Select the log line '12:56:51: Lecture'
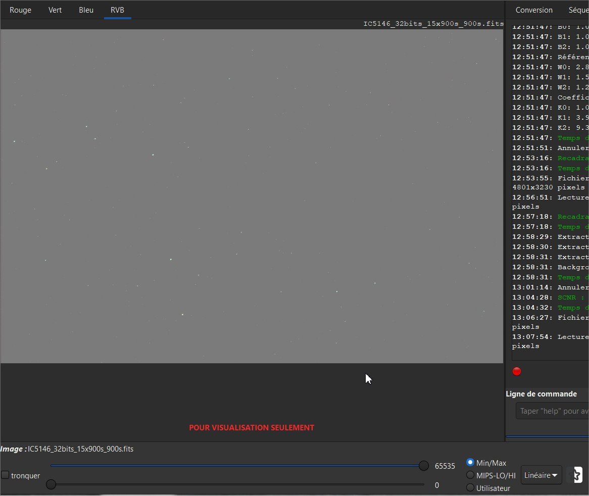Screen dimensions: 589x496 point(550,197)
